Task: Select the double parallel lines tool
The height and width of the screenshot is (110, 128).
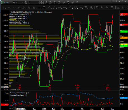Action: [x=70, y=7]
